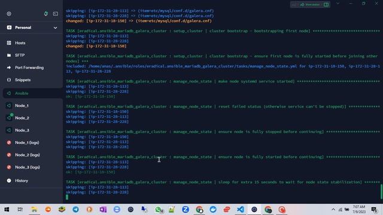Click 'changed: [ip-172-31-18-150]' bootstrap output line
The image size is (383, 215).
(x=96, y=46)
